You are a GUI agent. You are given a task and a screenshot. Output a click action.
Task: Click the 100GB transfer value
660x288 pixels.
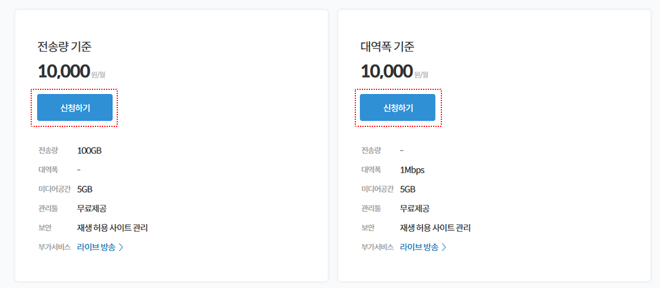point(89,150)
